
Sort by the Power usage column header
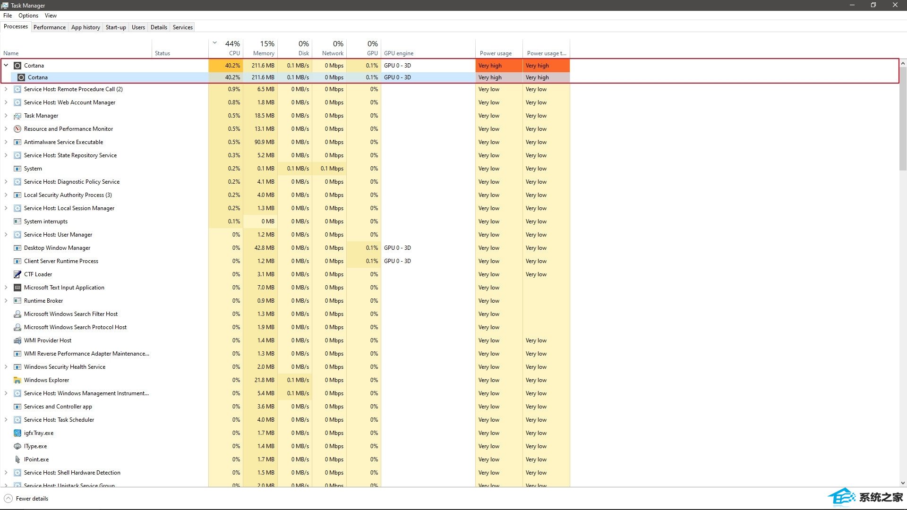(499, 48)
